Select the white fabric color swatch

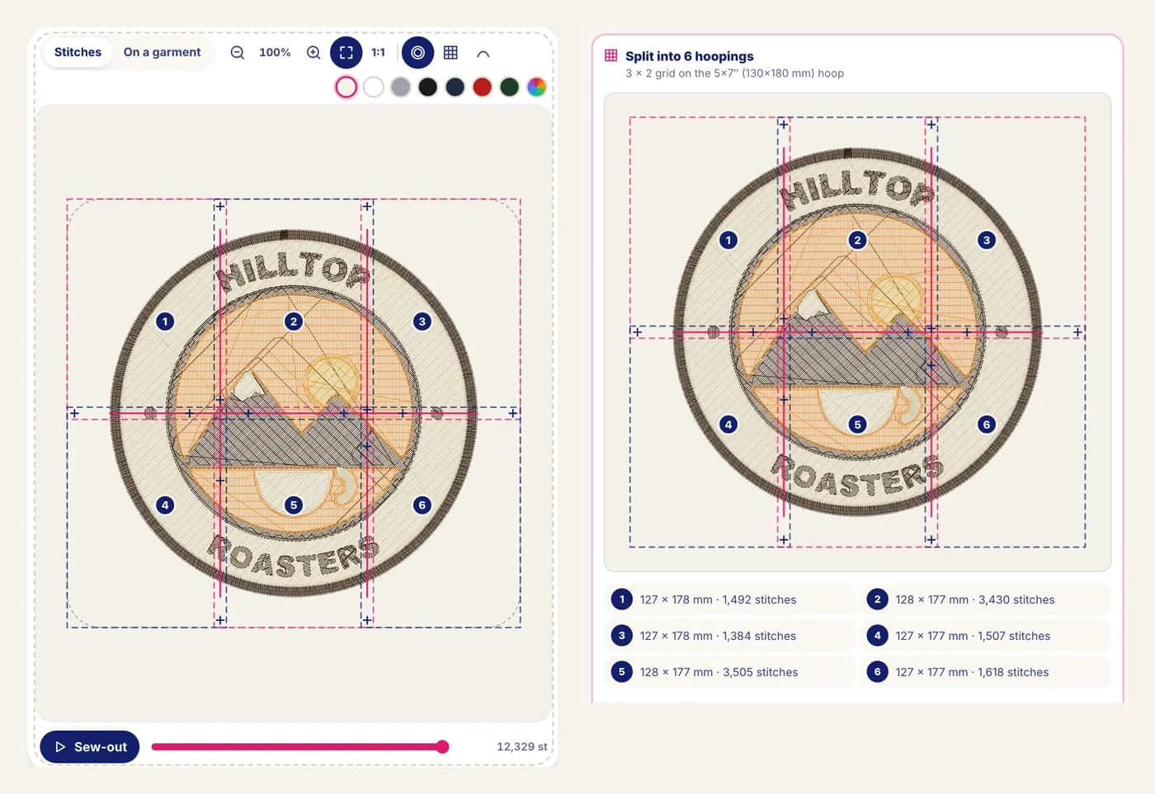pos(374,87)
